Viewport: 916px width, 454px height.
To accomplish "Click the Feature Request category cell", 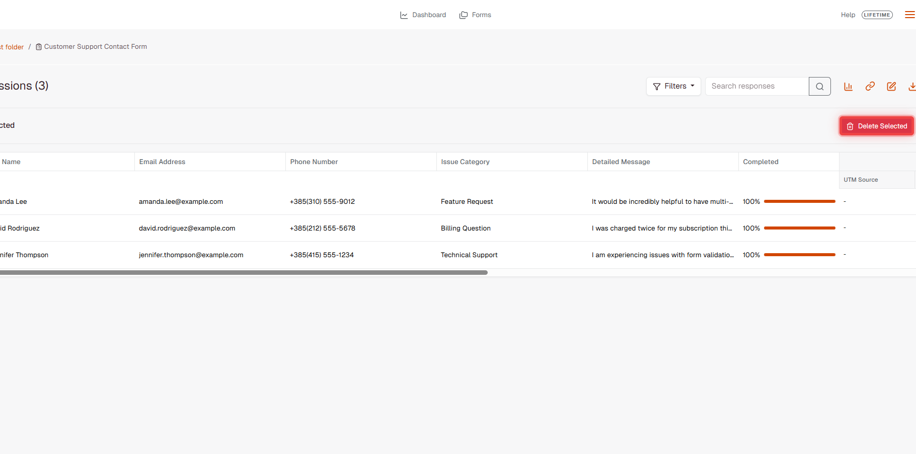I will pos(467,202).
